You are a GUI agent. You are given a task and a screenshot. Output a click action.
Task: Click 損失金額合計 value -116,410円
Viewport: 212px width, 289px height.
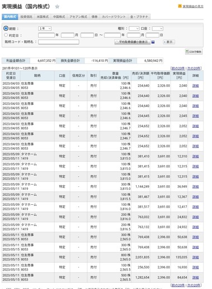[100, 61]
